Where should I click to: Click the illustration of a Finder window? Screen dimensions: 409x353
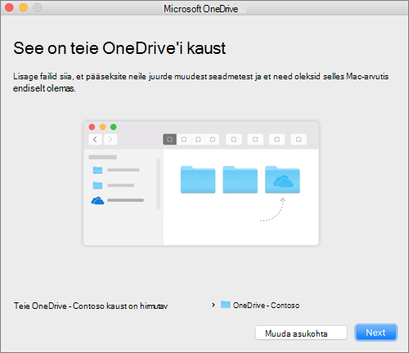(x=201, y=183)
